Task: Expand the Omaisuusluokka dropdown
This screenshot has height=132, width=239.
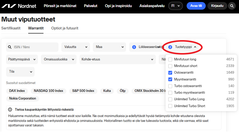Action: click(x=59, y=59)
